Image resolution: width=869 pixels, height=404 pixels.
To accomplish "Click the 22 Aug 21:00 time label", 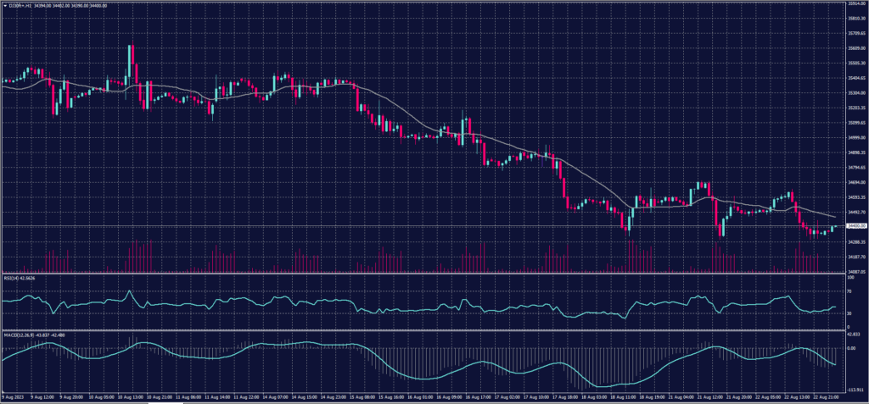I will click(827, 395).
